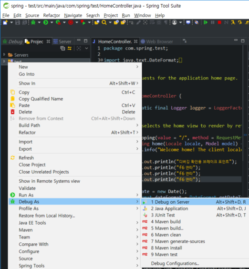This screenshot has height=269, width=249.
Task: Open the Window menu in the menu bar
Action: point(143,15)
